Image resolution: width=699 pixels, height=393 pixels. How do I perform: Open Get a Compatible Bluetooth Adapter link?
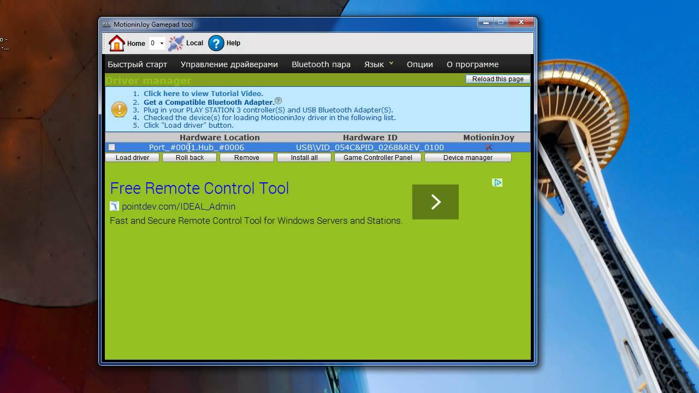tap(209, 102)
